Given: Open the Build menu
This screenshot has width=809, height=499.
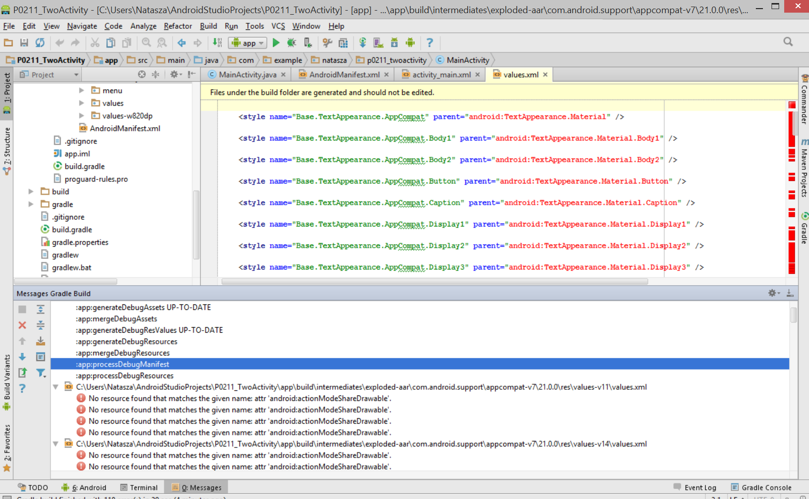Looking at the screenshot, I should coord(208,26).
